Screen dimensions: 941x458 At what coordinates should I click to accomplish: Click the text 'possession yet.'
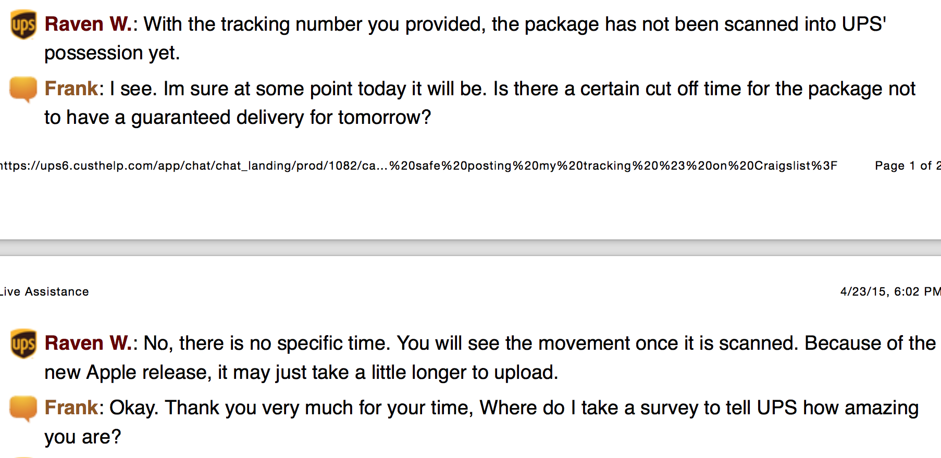click(112, 53)
